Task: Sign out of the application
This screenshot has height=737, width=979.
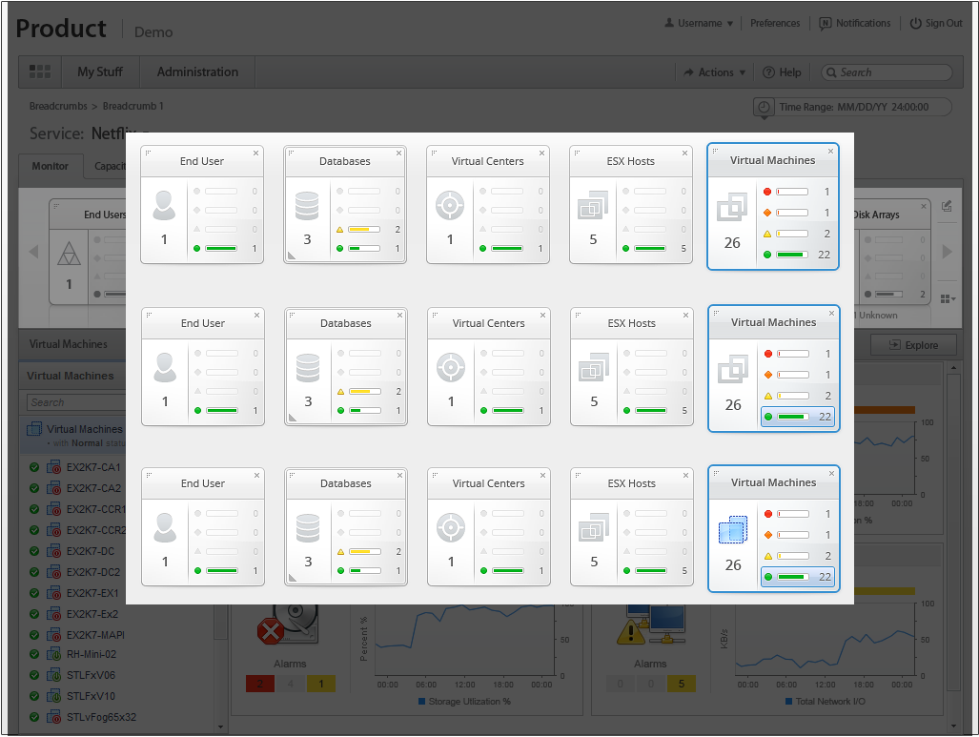Action: click(x=936, y=24)
